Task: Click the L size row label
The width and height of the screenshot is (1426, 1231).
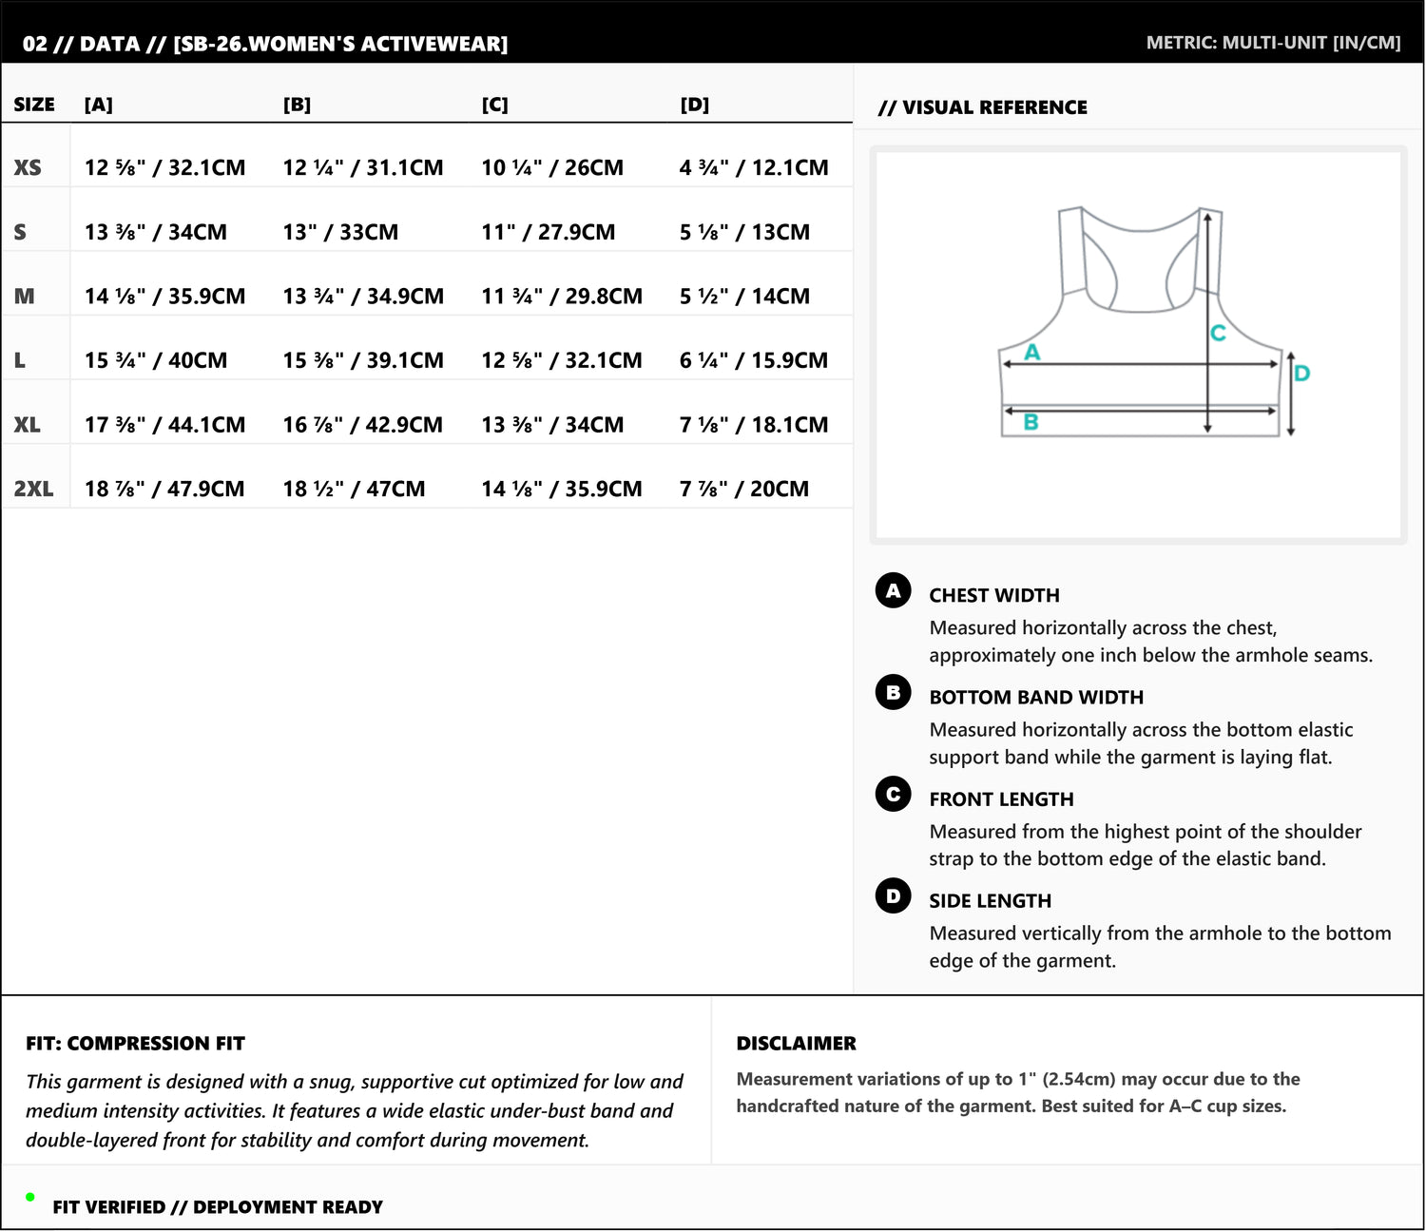Action: [x=19, y=360]
